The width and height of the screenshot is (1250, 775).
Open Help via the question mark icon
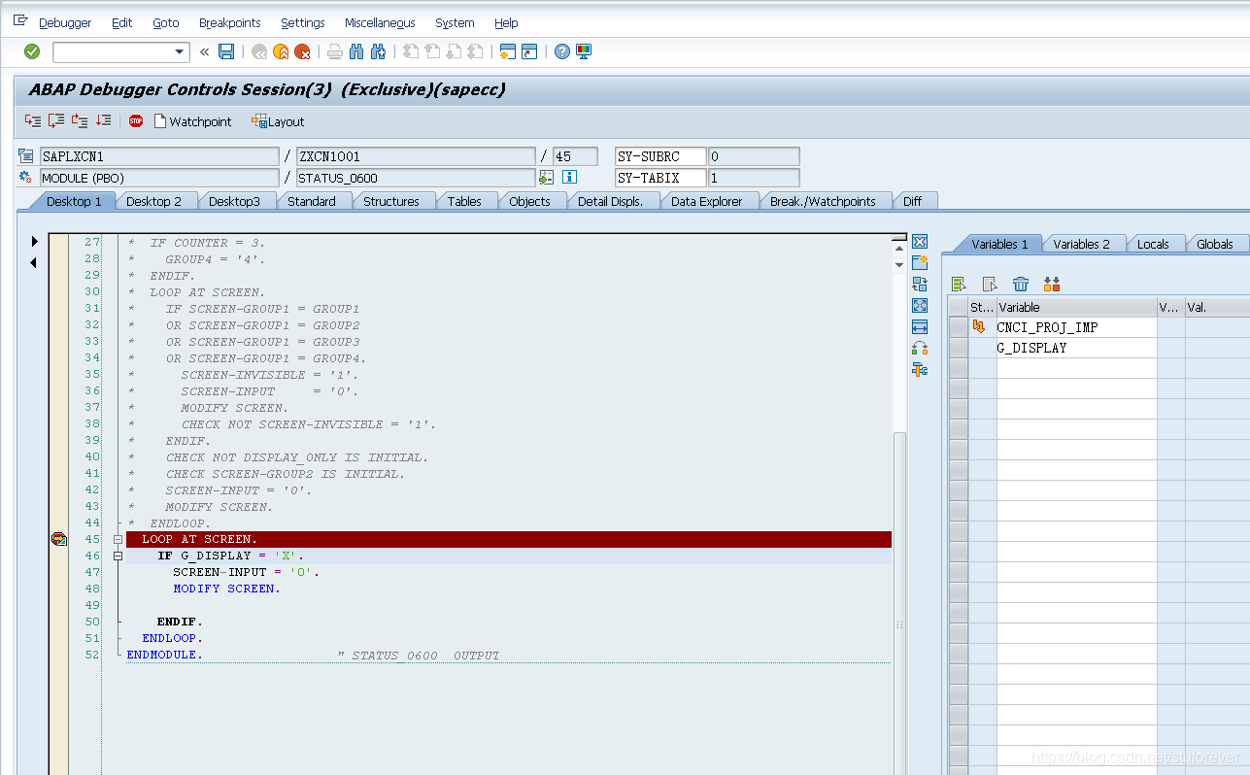point(562,51)
